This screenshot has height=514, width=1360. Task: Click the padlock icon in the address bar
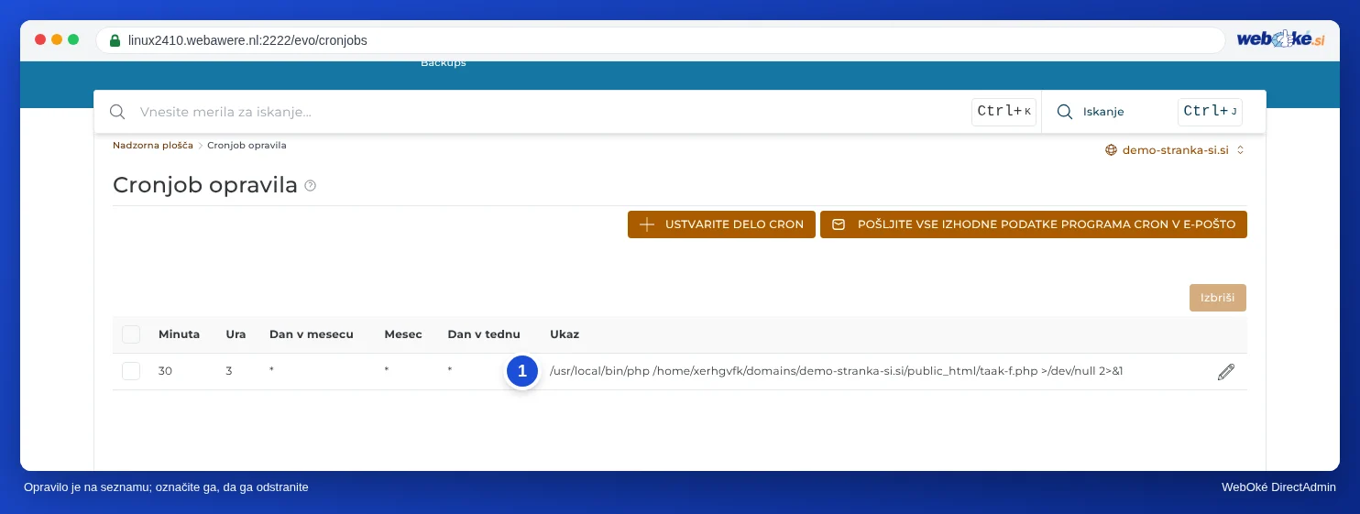[x=115, y=40]
